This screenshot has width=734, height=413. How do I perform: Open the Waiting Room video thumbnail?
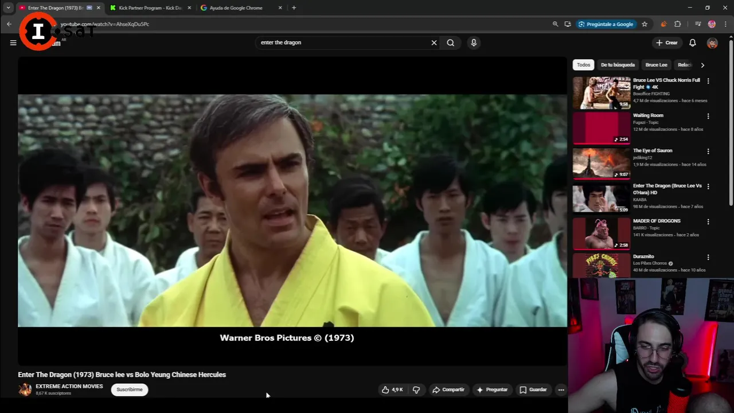point(602,128)
